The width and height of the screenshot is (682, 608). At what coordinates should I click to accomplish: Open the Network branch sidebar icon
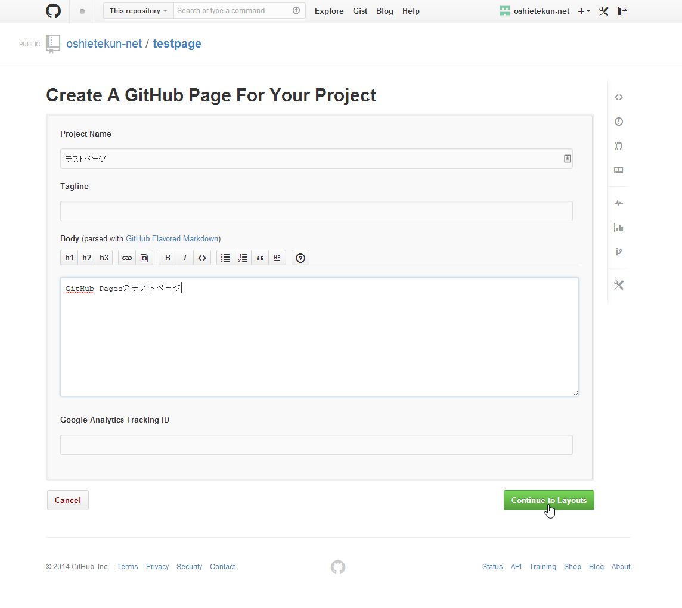619,252
